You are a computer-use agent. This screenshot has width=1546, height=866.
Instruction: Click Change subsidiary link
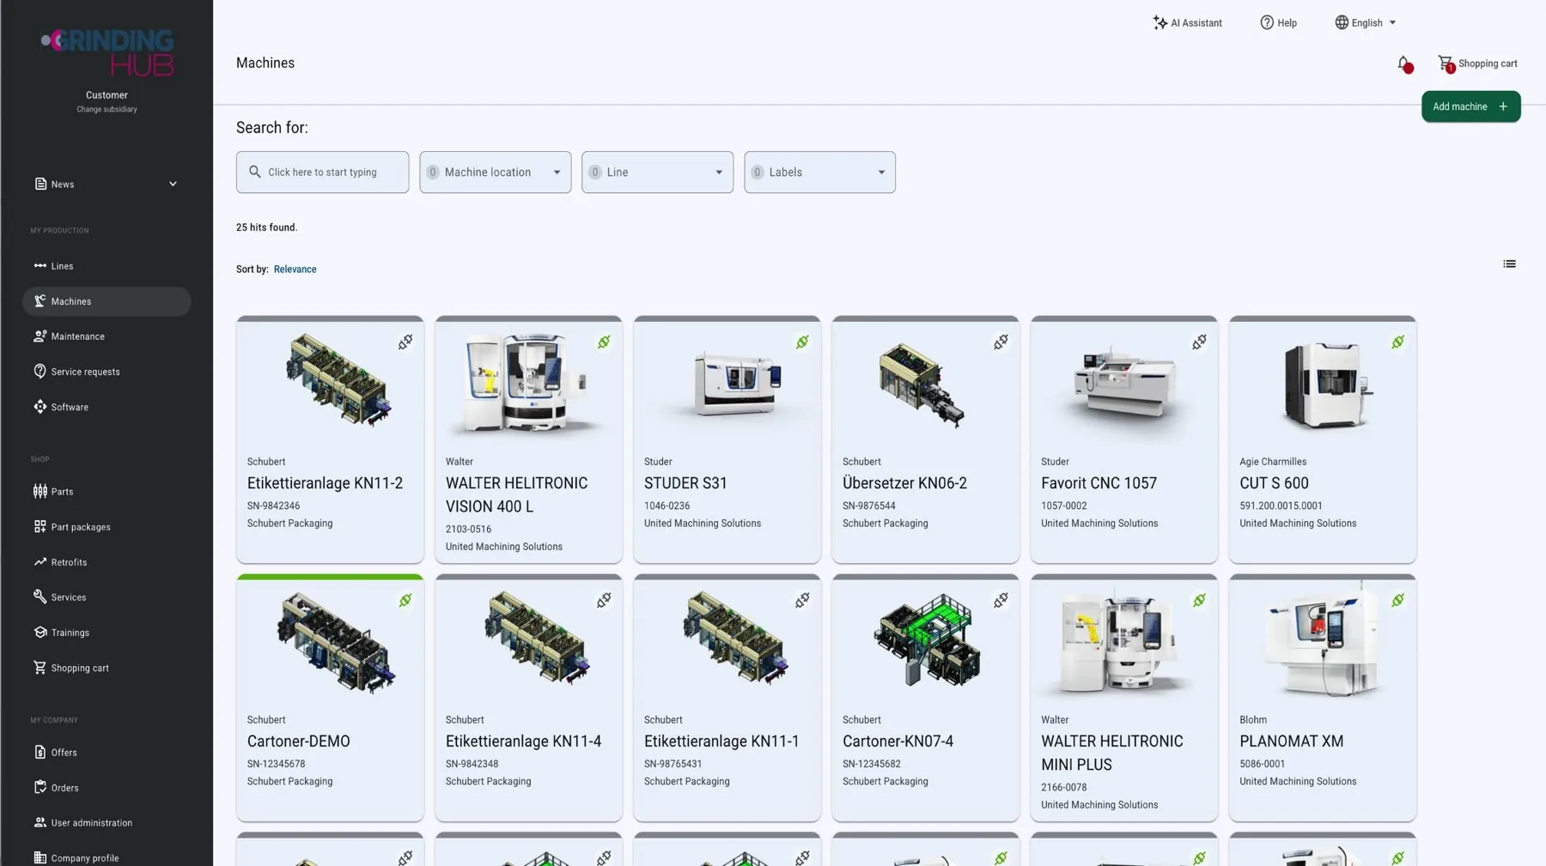click(x=107, y=110)
